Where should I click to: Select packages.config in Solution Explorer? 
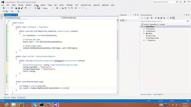[153, 38]
